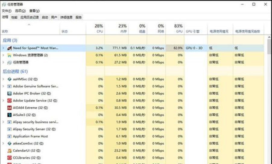Screen dimensions: 272x164
Task: Click the Adobe Update Service icon
Action: [9, 100]
